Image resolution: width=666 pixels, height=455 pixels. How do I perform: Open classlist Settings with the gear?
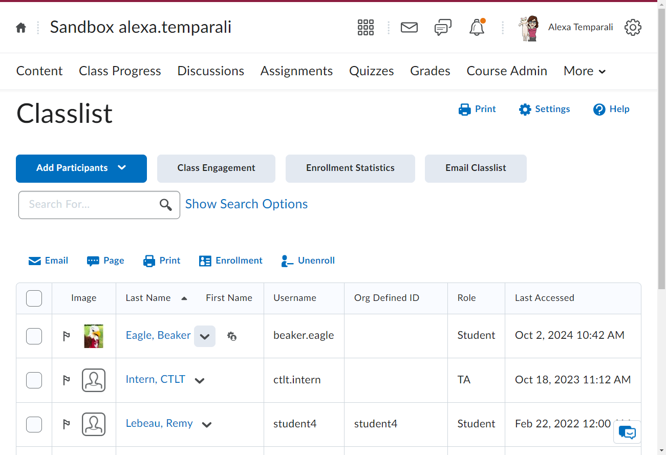tap(544, 110)
